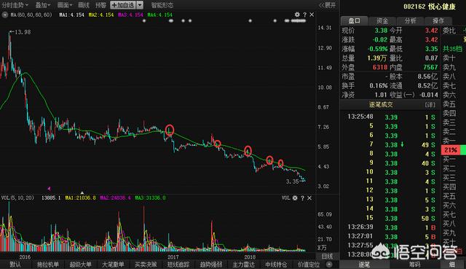
Task: Switch to the 分析 tab
Action: click(411, 20)
